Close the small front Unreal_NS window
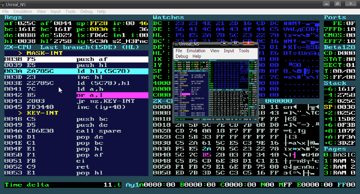This screenshot has height=194, width=360. click(x=248, y=43)
